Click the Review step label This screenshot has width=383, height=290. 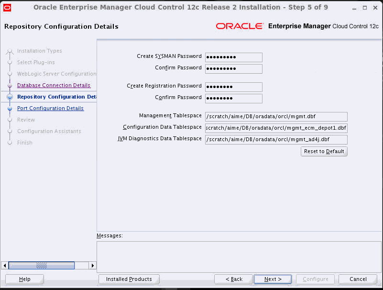(26, 120)
